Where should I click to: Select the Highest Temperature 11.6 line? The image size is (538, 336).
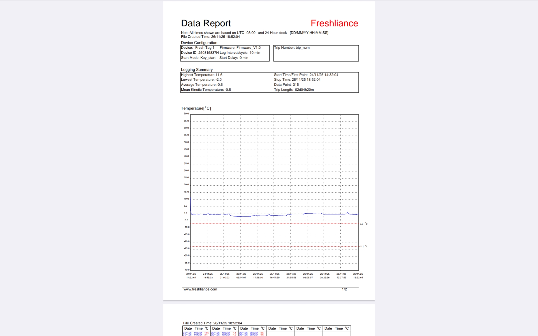click(201, 75)
